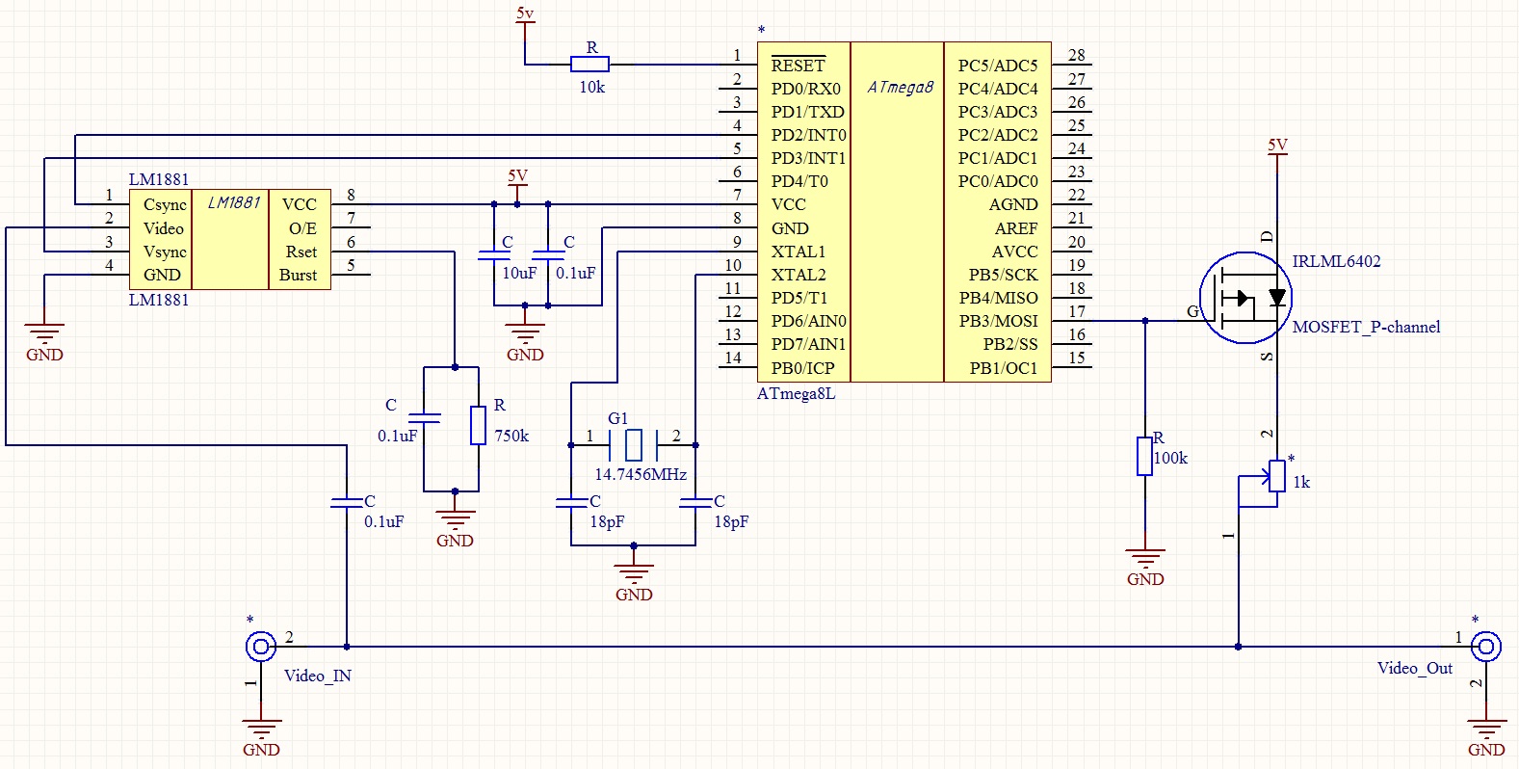The width and height of the screenshot is (1519, 769).
Task: Select the 0.1uF capacitor above Video_IN
Action: tap(347, 502)
